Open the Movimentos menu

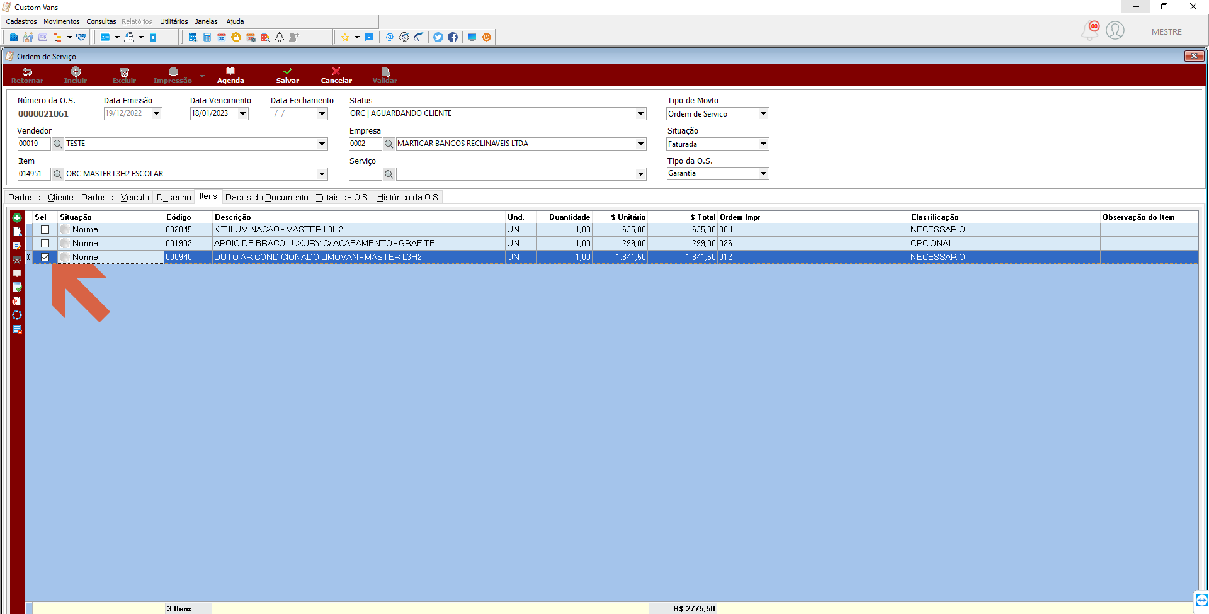[62, 21]
